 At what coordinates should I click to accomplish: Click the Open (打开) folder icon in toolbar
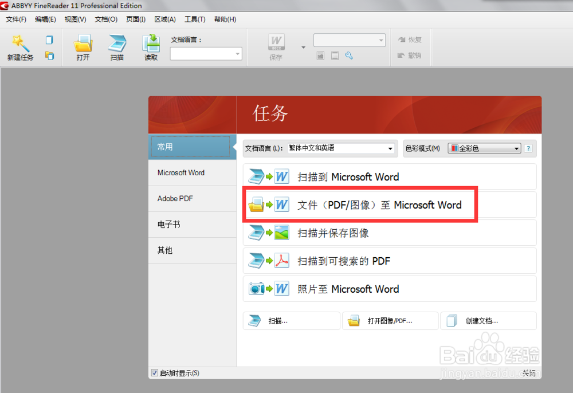tap(83, 43)
